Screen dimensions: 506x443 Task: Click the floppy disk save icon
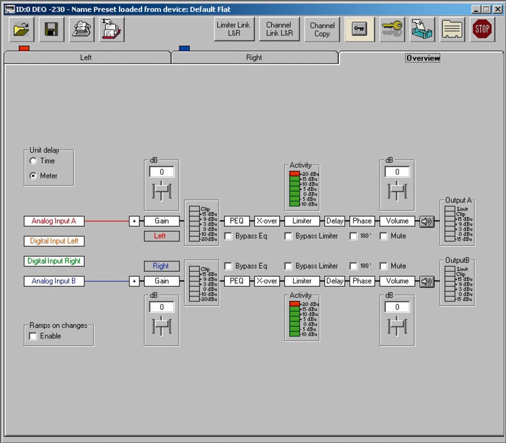[51, 30]
